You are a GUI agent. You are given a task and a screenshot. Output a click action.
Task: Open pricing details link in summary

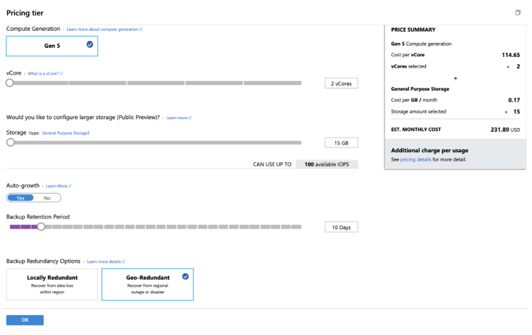(x=415, y=159)
